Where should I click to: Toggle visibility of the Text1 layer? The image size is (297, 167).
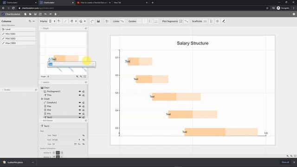(x=80, y=117)
